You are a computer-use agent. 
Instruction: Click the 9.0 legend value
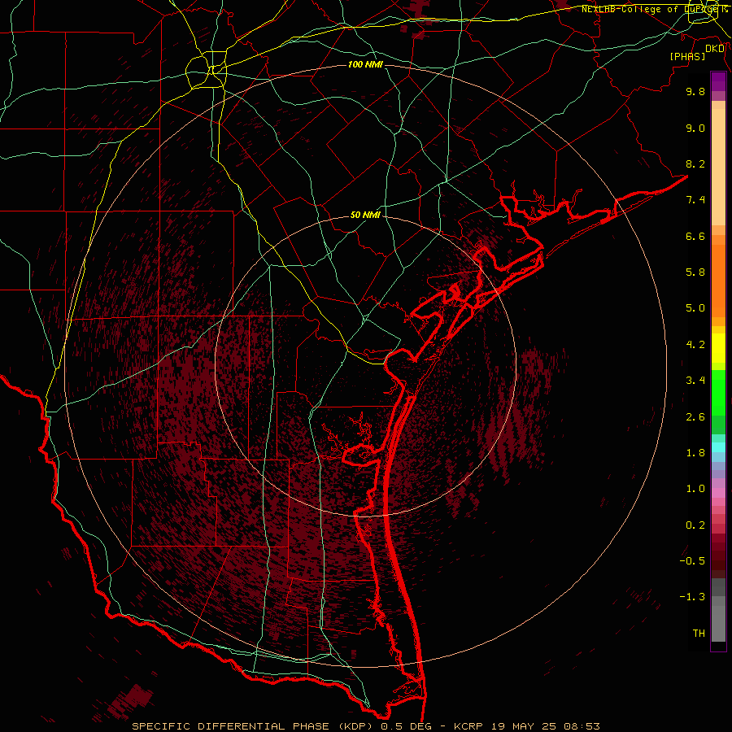pyautogui.click(x=695, y=128)
